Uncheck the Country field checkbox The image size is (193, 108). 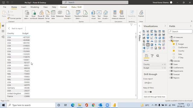tap(174, 51)
